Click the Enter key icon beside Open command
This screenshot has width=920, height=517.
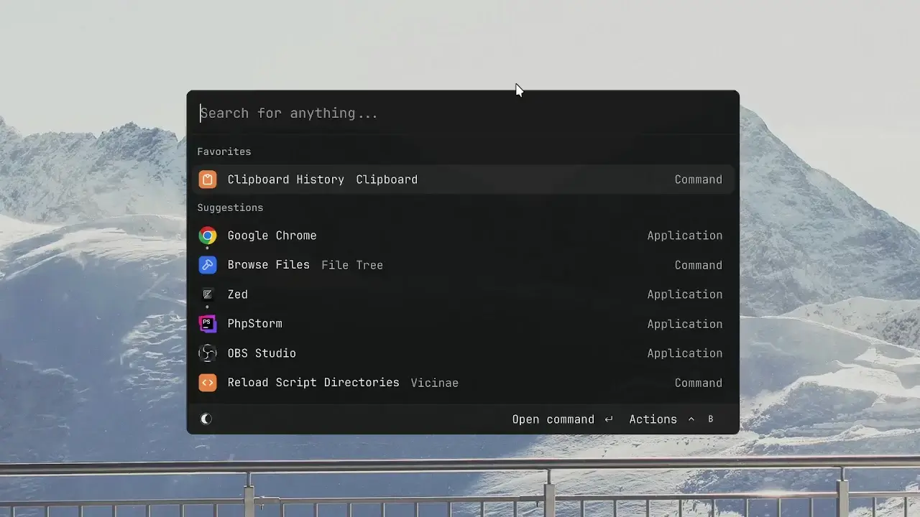pos(609,419)
